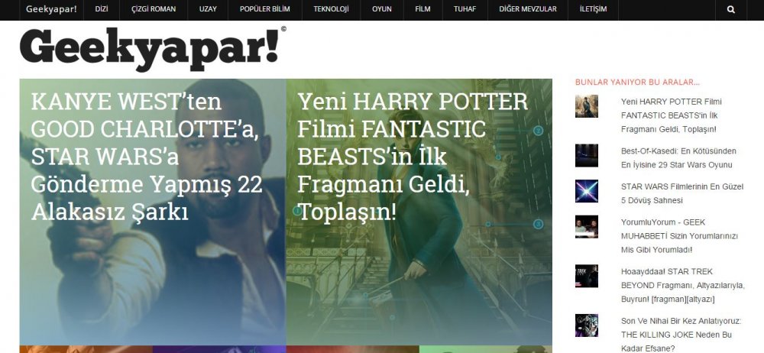Click the YorumluYorum sidebar thumbnail
This screenshot has width=764, height=353.
point(587,227)
